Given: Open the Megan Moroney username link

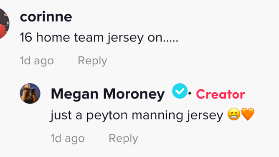Looking at the screenshot, I should coord(108,94).
